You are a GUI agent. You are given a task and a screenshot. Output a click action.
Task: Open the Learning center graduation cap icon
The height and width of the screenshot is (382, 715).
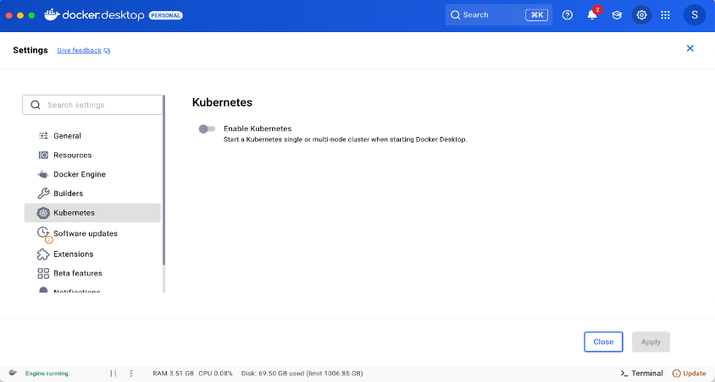(617, 15)
